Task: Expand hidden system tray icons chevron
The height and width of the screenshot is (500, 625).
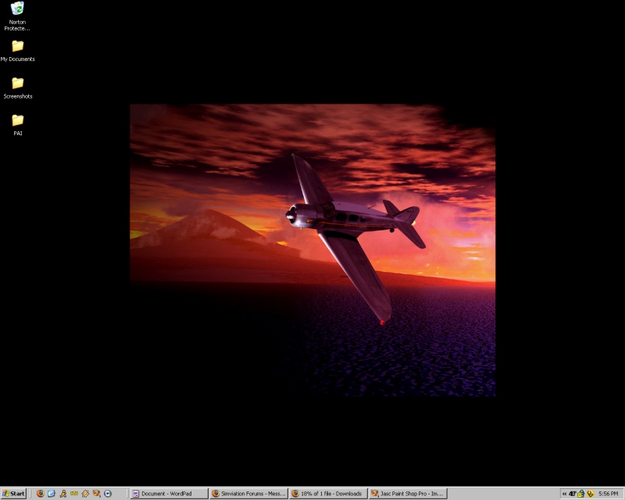Action: pos(564,494)
